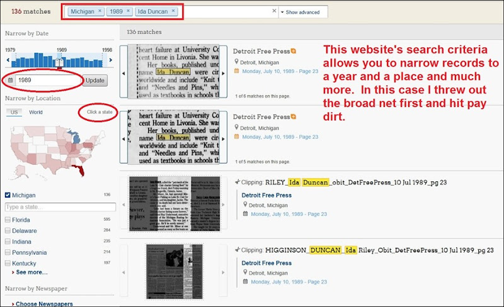This screenshot has width=504, height=307.
Task: Previous arrow on HIGGINSON clipping thumbnail
Action: 123,272
